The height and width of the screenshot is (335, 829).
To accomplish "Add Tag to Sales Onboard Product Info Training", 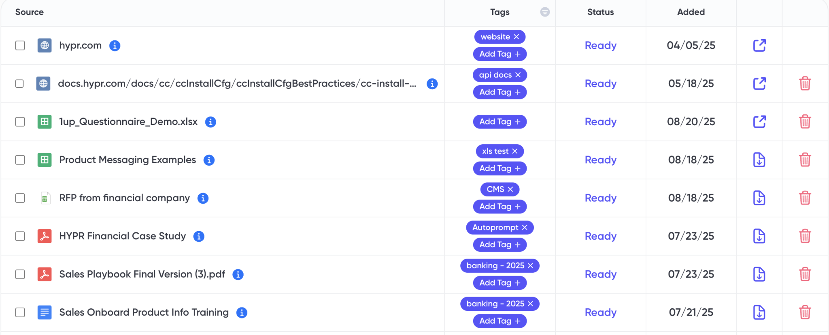I will (x=500, y=321).
